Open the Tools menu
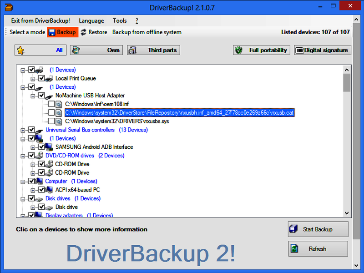Image resolution: width=364 pixels, height=273 pixels. [x=120, y=20]
